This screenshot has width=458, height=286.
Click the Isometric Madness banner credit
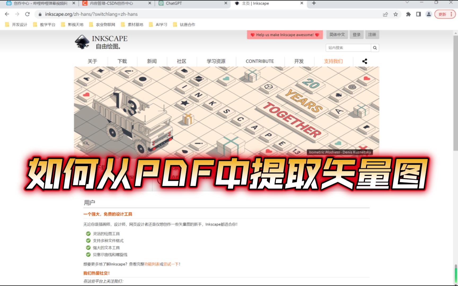340,152
